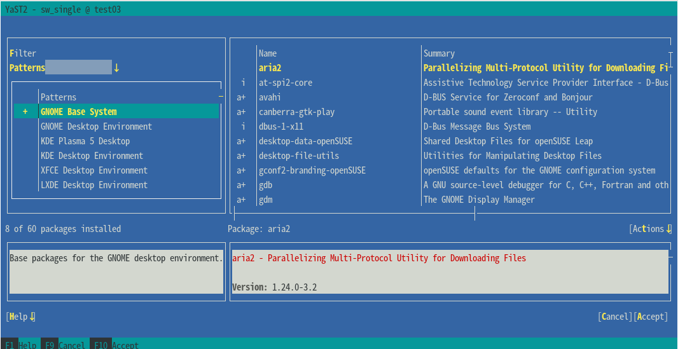
Task: Click the A GNU source-level debugger summary
Action: pos(546,185)
